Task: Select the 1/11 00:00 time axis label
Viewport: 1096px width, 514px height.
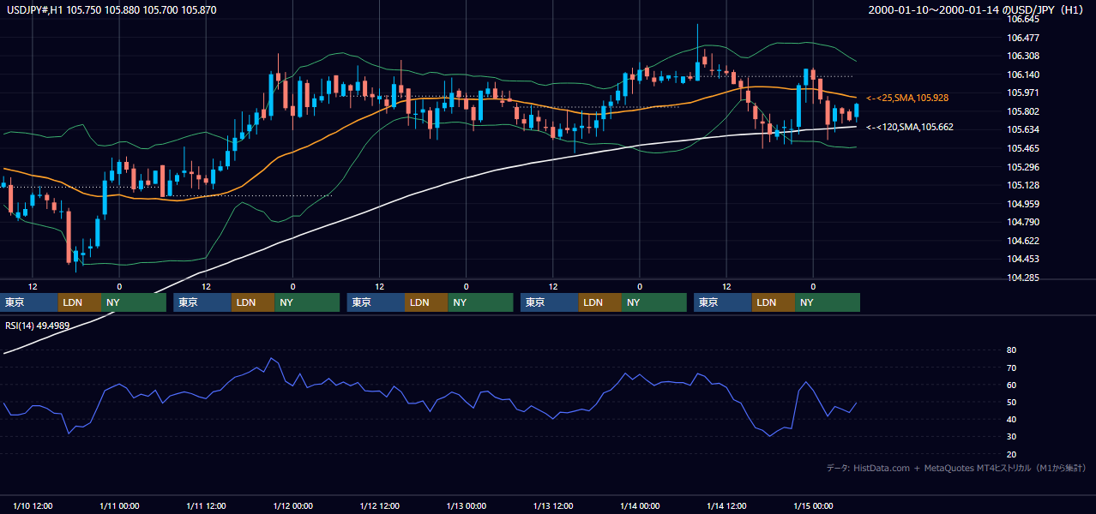Action: (119, 505)
